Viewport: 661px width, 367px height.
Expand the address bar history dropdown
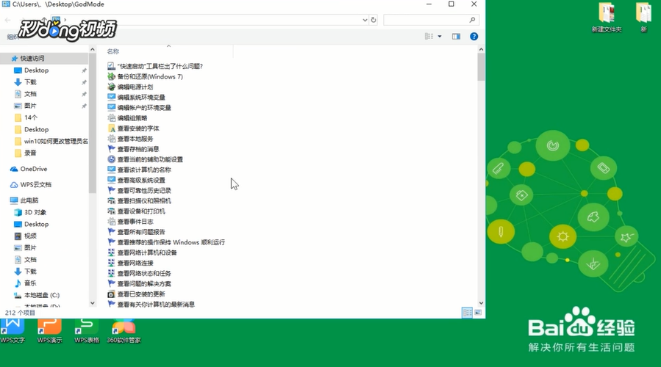coord(365,20)
